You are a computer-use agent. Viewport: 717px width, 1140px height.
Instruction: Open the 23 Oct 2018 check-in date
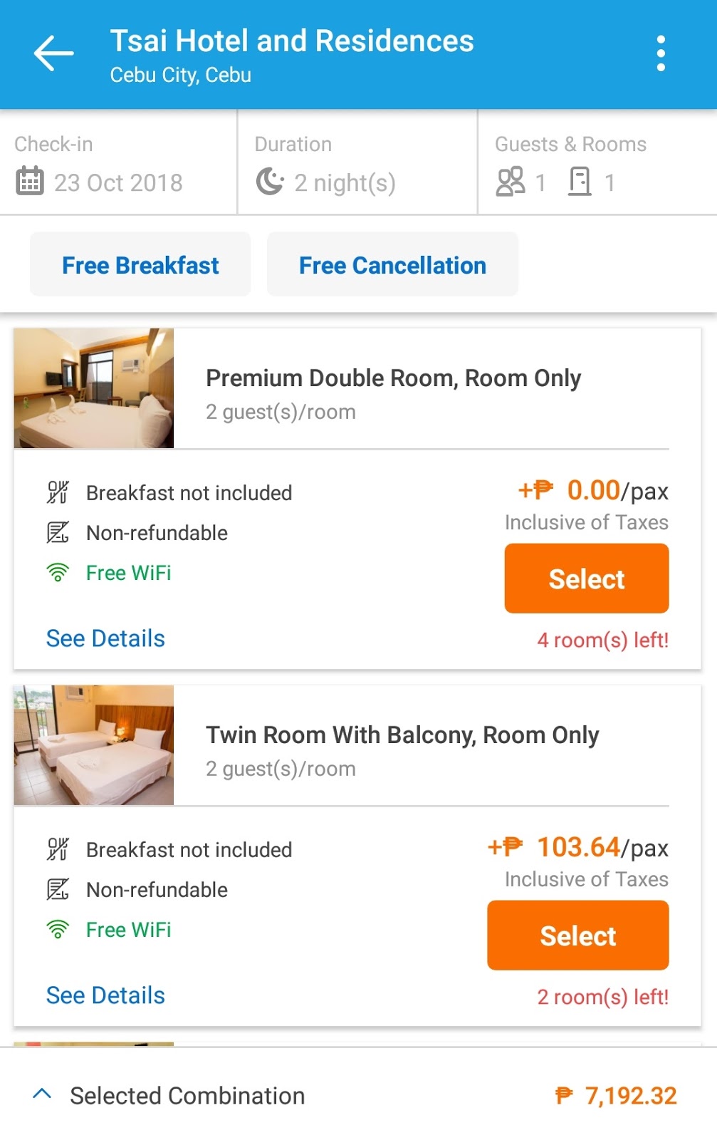pyautogui.click(x=118, y=183)
